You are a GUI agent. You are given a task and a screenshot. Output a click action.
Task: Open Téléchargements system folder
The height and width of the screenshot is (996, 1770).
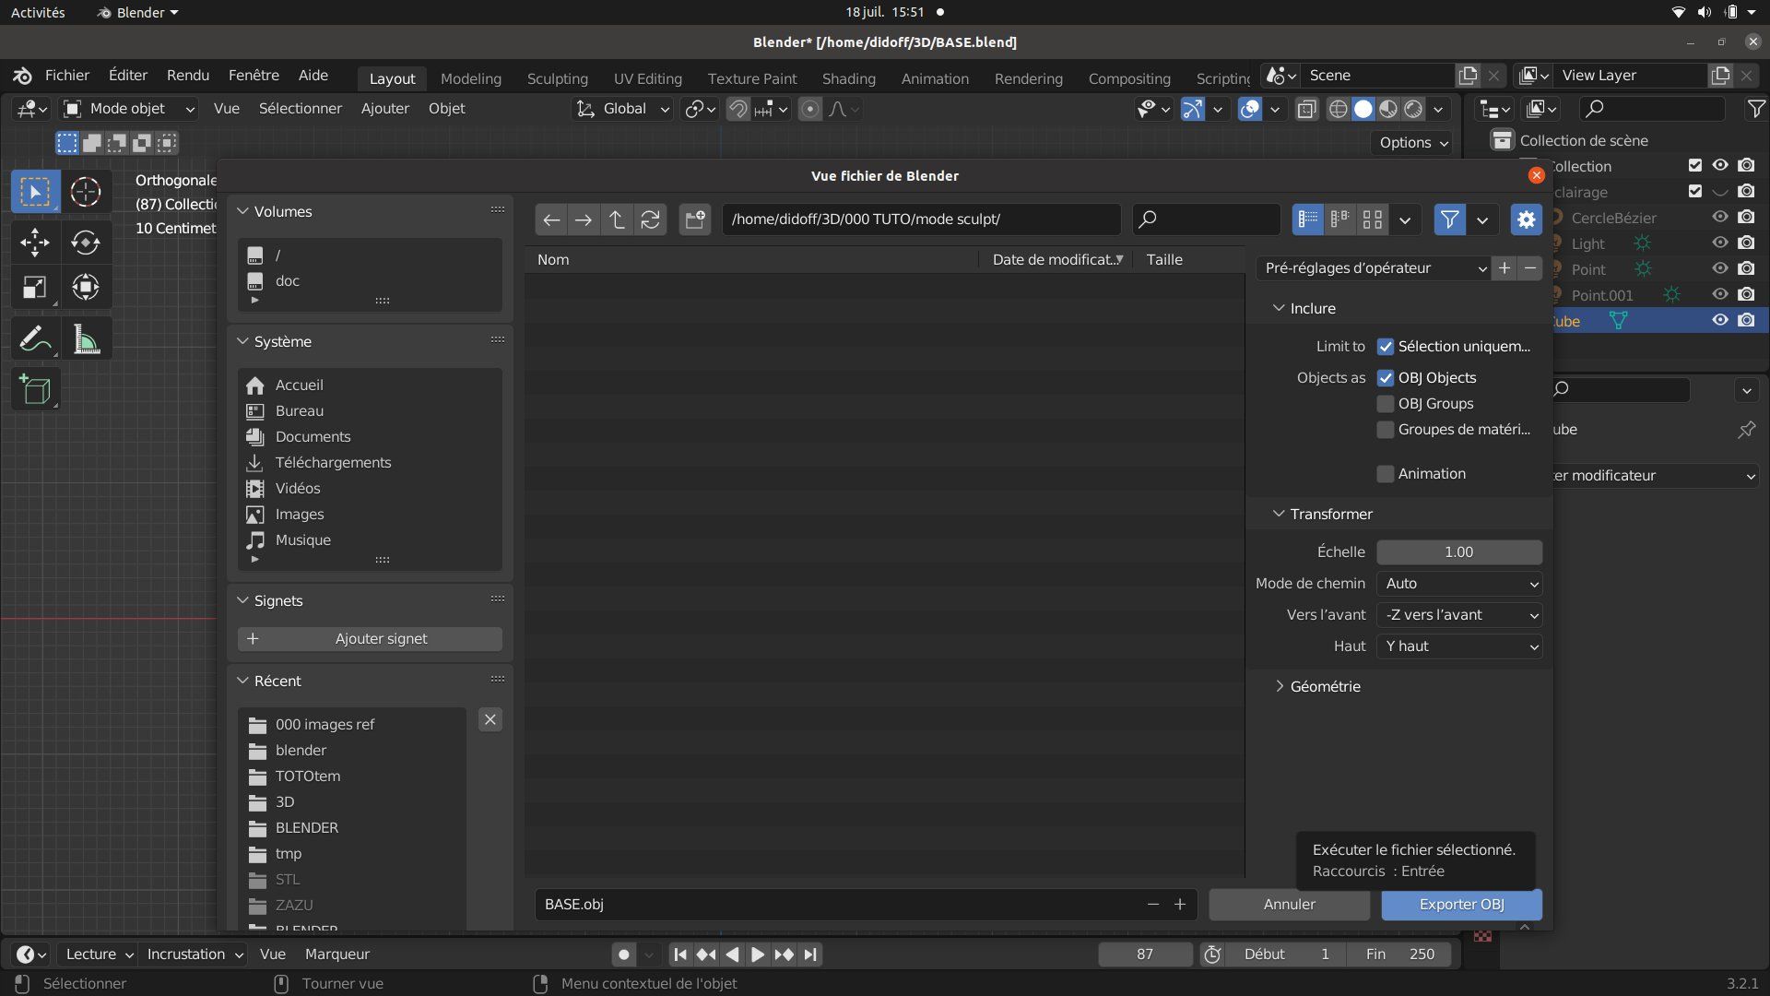333,463
